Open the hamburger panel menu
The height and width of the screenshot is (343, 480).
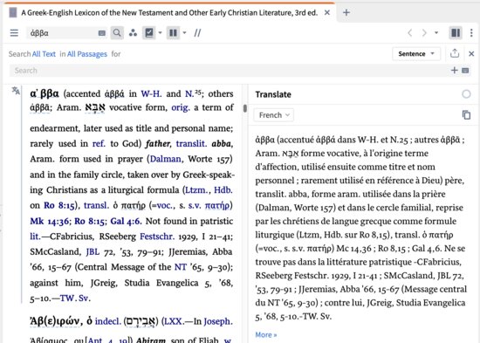[x=14, y=33]
